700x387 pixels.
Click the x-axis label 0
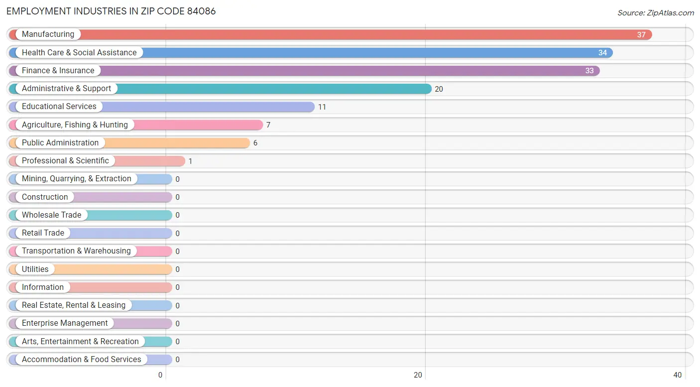160,375
